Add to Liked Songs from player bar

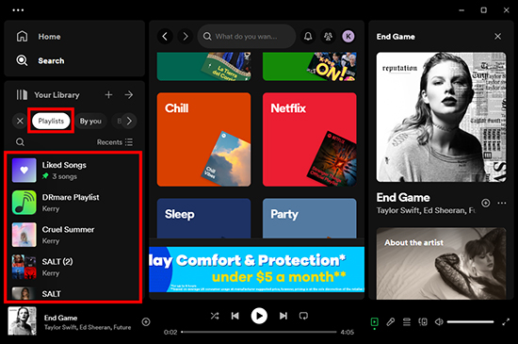point(146,322)
